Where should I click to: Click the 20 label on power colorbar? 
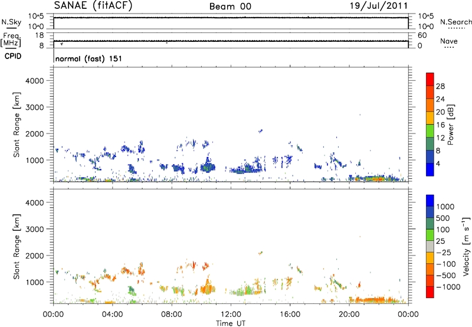440,112
